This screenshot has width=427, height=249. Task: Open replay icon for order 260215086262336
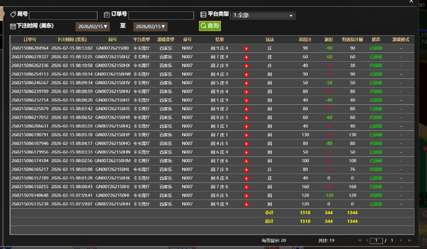click(246, 65)
